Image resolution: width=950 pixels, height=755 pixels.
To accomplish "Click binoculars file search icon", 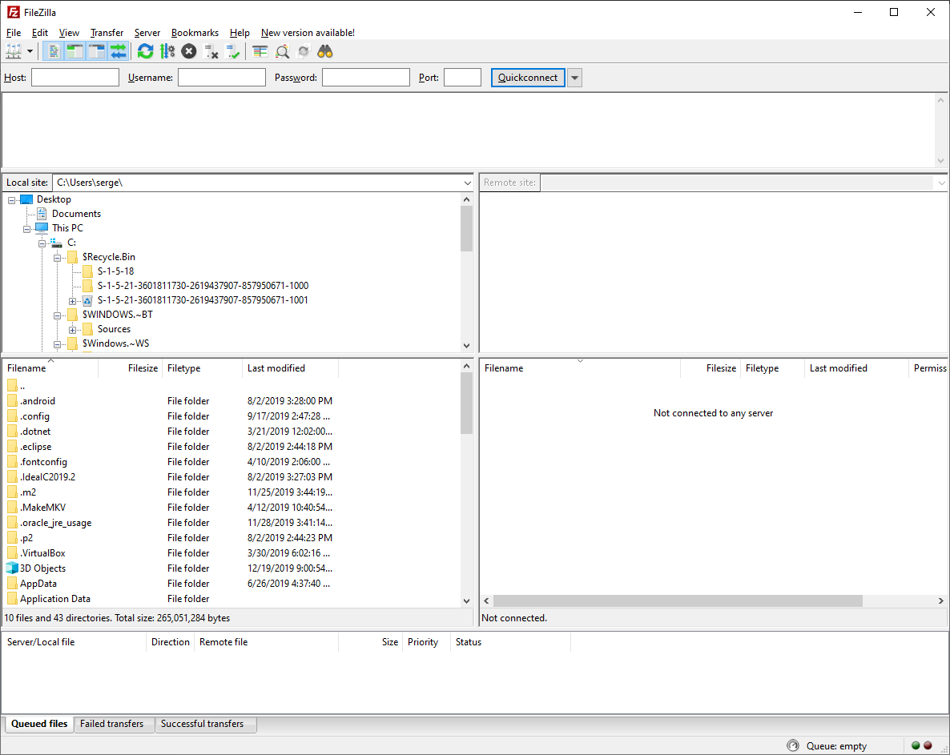I will coord(325,52).
